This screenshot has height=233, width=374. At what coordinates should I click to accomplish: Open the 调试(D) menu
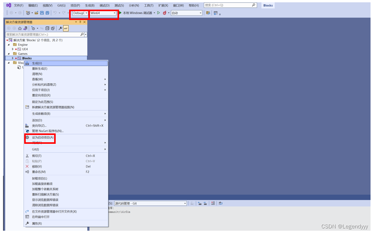tap(104, 5)
